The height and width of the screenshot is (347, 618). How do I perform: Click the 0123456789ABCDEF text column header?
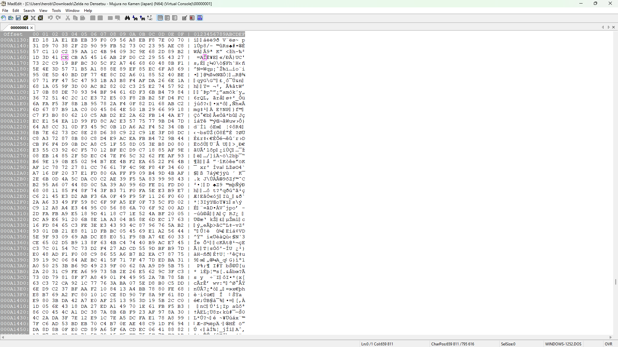tap(219, 34)
